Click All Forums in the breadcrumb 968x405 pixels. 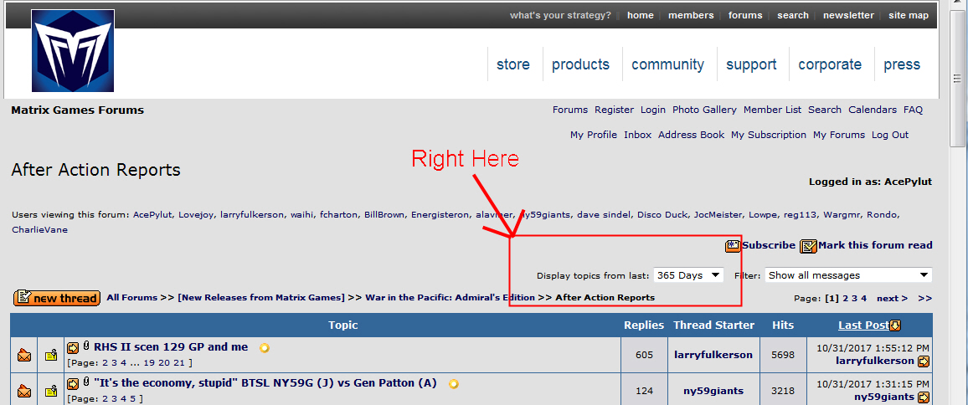point(132,298)
